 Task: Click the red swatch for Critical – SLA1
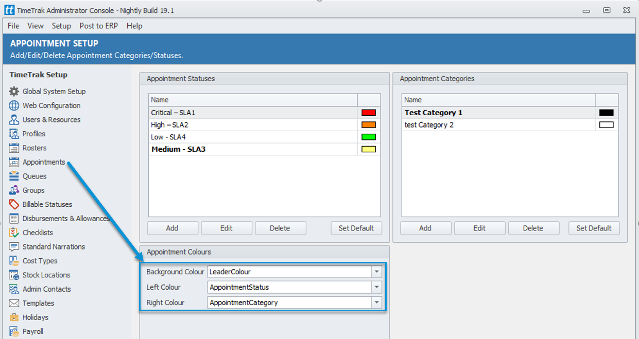pyautogui.click(x=369, y=113)
